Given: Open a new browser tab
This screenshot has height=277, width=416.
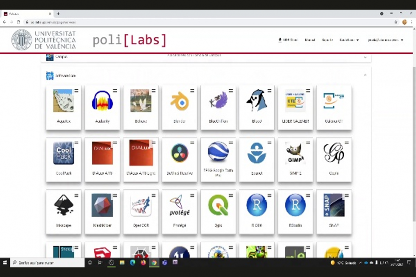Looking at the screenshot, I should coord(58,14).
